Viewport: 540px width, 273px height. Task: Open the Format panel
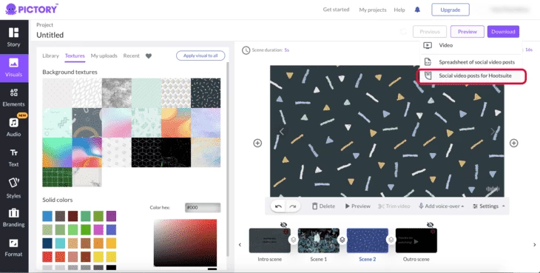pos(14,248)
